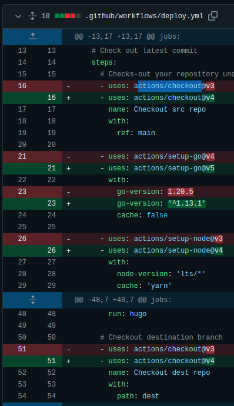Click line number 13 in left column
This screenshot has height=406, width=234.
[x=22, y=51]
